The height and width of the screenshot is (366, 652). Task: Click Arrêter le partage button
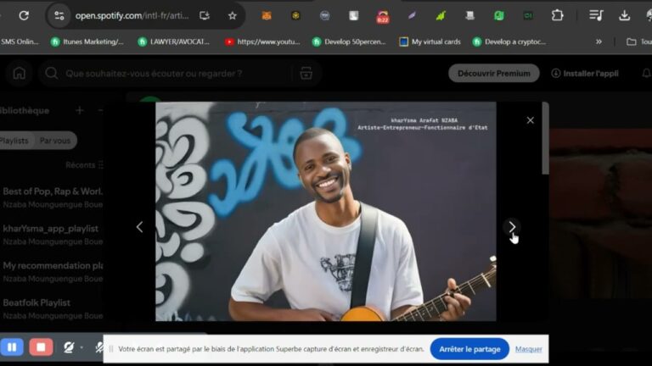tap(469, 349)
